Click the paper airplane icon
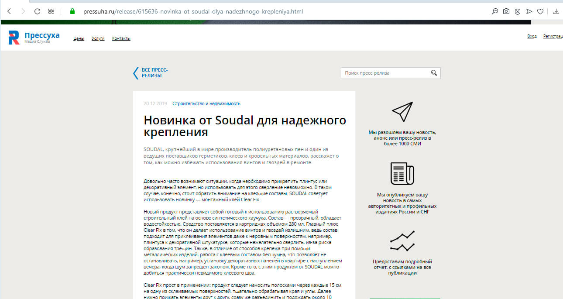This screenshot has width=563, height=299. [402, 112]
